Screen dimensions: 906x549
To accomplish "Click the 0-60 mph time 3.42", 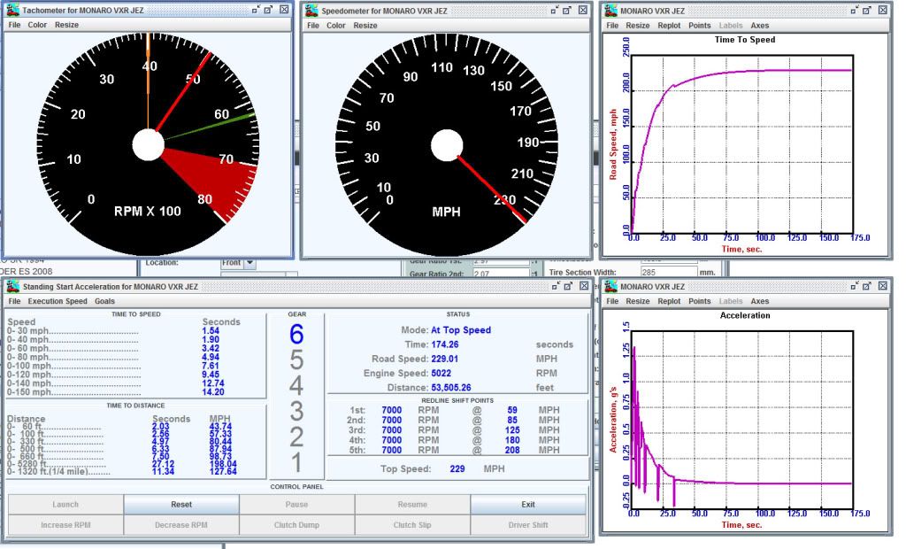I will [211, 348].
